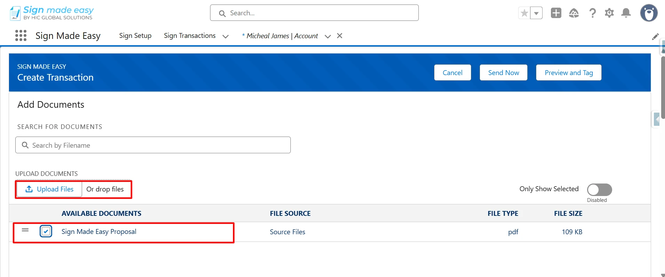Open the Sign Transactions tab

tap(190, 36)
